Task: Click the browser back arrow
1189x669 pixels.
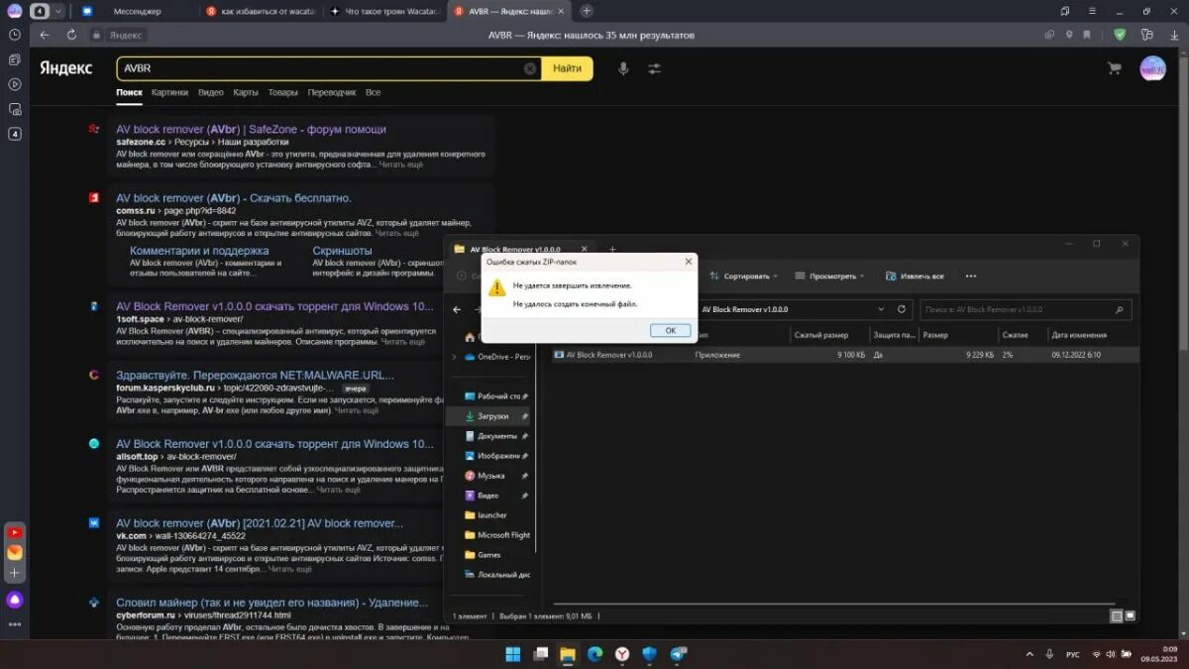Action: click(x=45, y=35)
